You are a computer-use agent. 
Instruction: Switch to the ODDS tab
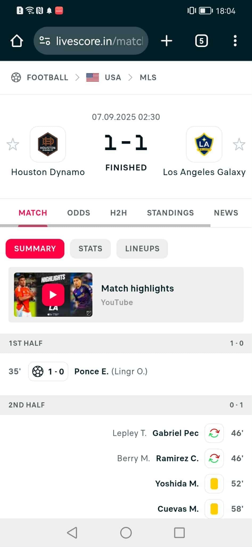pyautogui.click(x=79, y=213)
